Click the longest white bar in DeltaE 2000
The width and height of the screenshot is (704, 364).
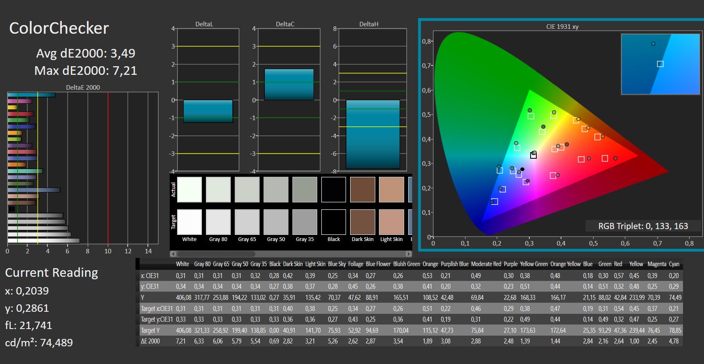click(x=44, y=241)
